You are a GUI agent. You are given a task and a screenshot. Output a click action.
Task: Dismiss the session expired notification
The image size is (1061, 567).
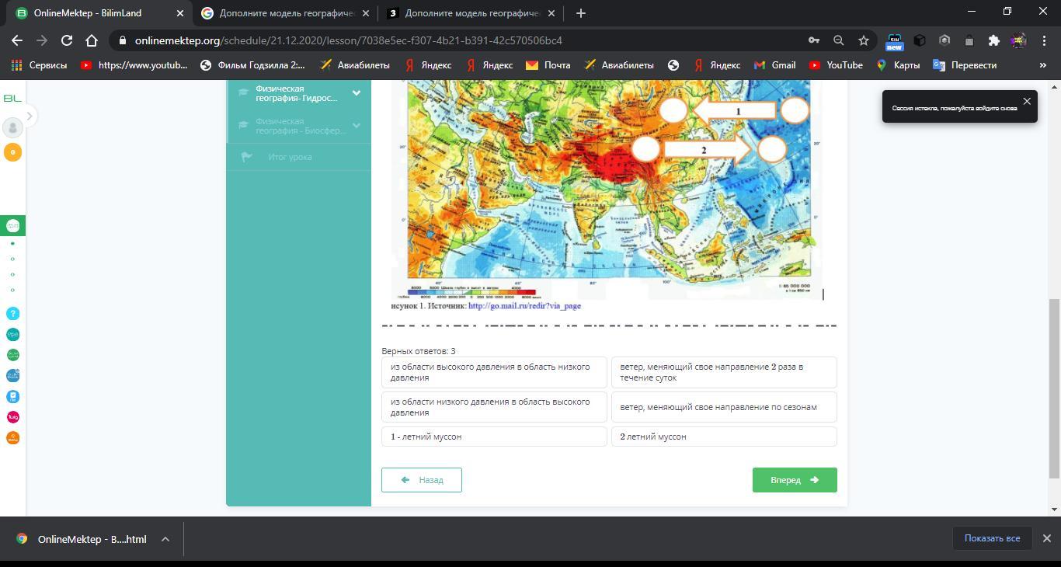(1027, 102)
